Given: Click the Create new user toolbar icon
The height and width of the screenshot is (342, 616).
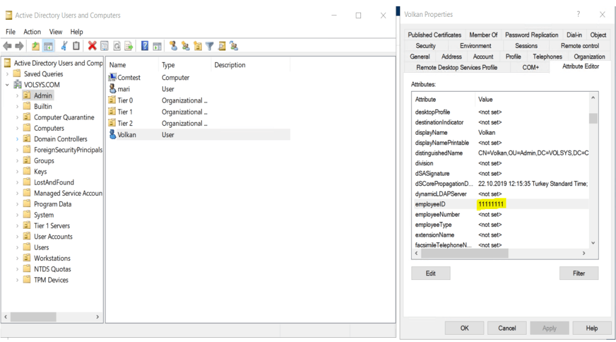Looking at the screenshot, I should click(x=173, y=46).
